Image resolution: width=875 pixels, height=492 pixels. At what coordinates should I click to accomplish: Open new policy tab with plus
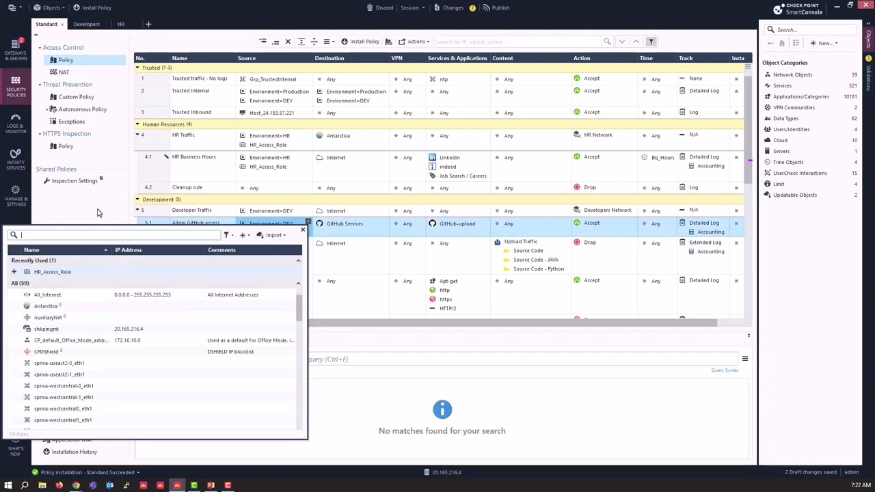[x=148, y=24]
